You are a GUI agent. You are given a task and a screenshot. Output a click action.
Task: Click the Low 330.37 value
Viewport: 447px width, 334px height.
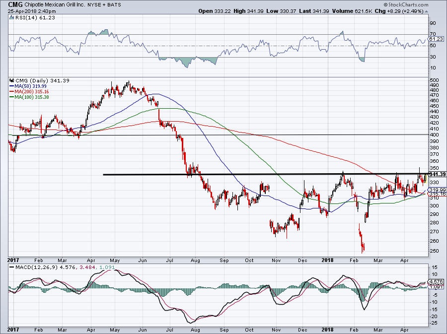282,11
